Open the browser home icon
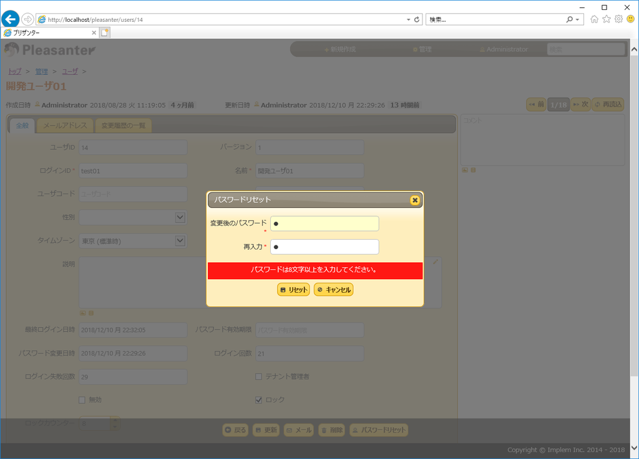Image resolution: width=639 pixels, height=459 pixels. pyautogui.click(x=594, y=19)
